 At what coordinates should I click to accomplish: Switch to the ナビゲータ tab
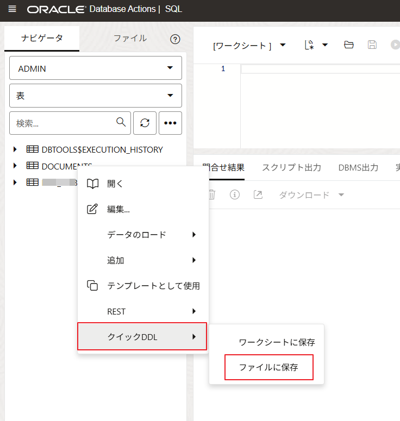coord(42,38)
